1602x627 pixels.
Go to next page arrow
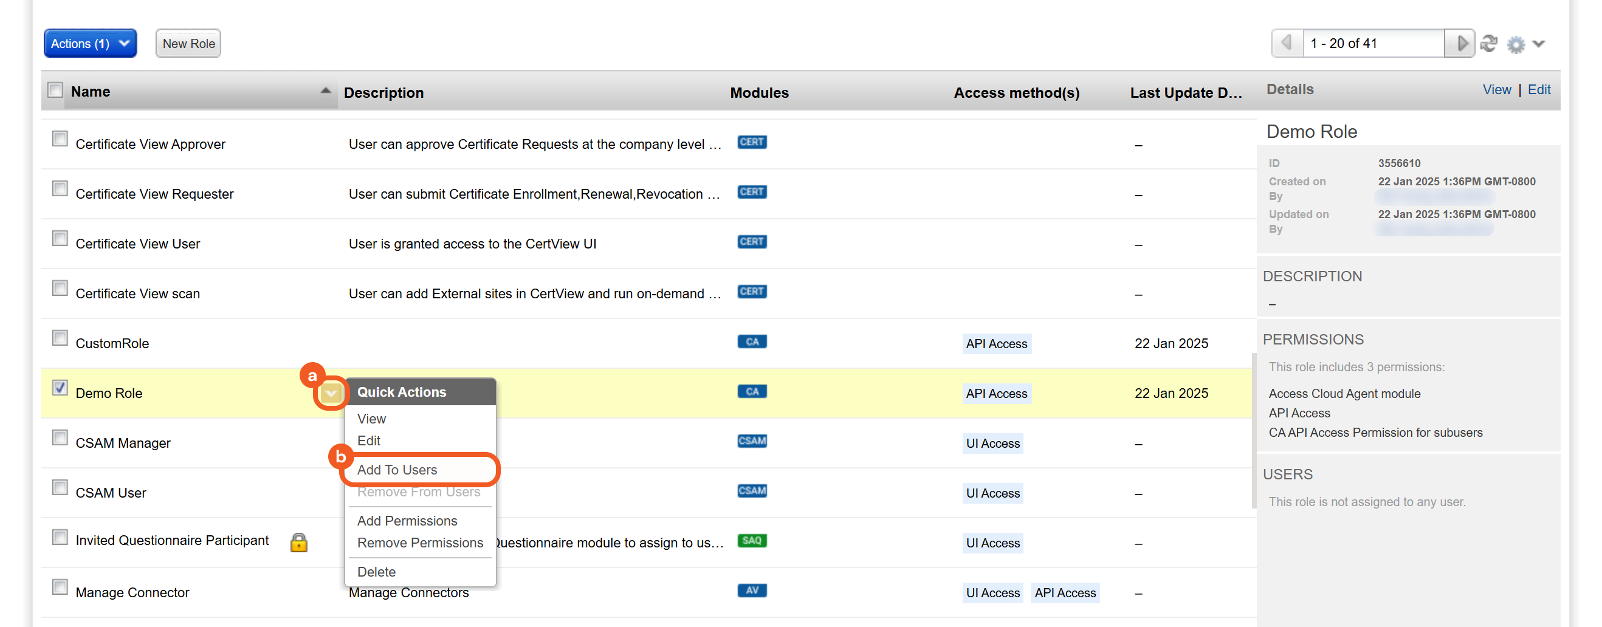tap(1461, 44)
